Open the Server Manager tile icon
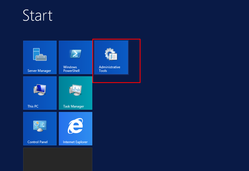The image size is (249, 171). (40, 55)
